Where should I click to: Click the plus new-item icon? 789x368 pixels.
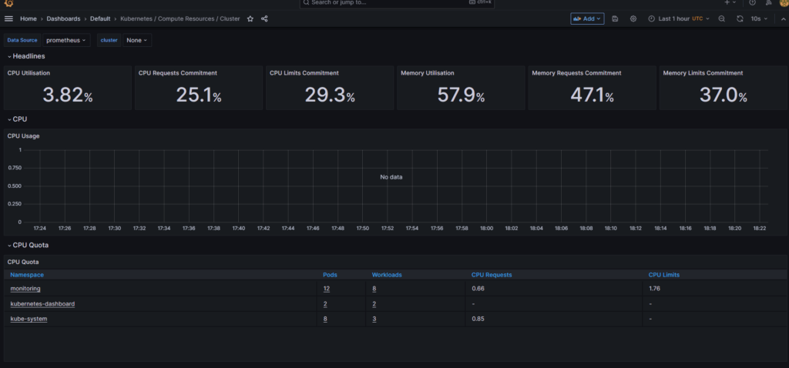[730, 2]
